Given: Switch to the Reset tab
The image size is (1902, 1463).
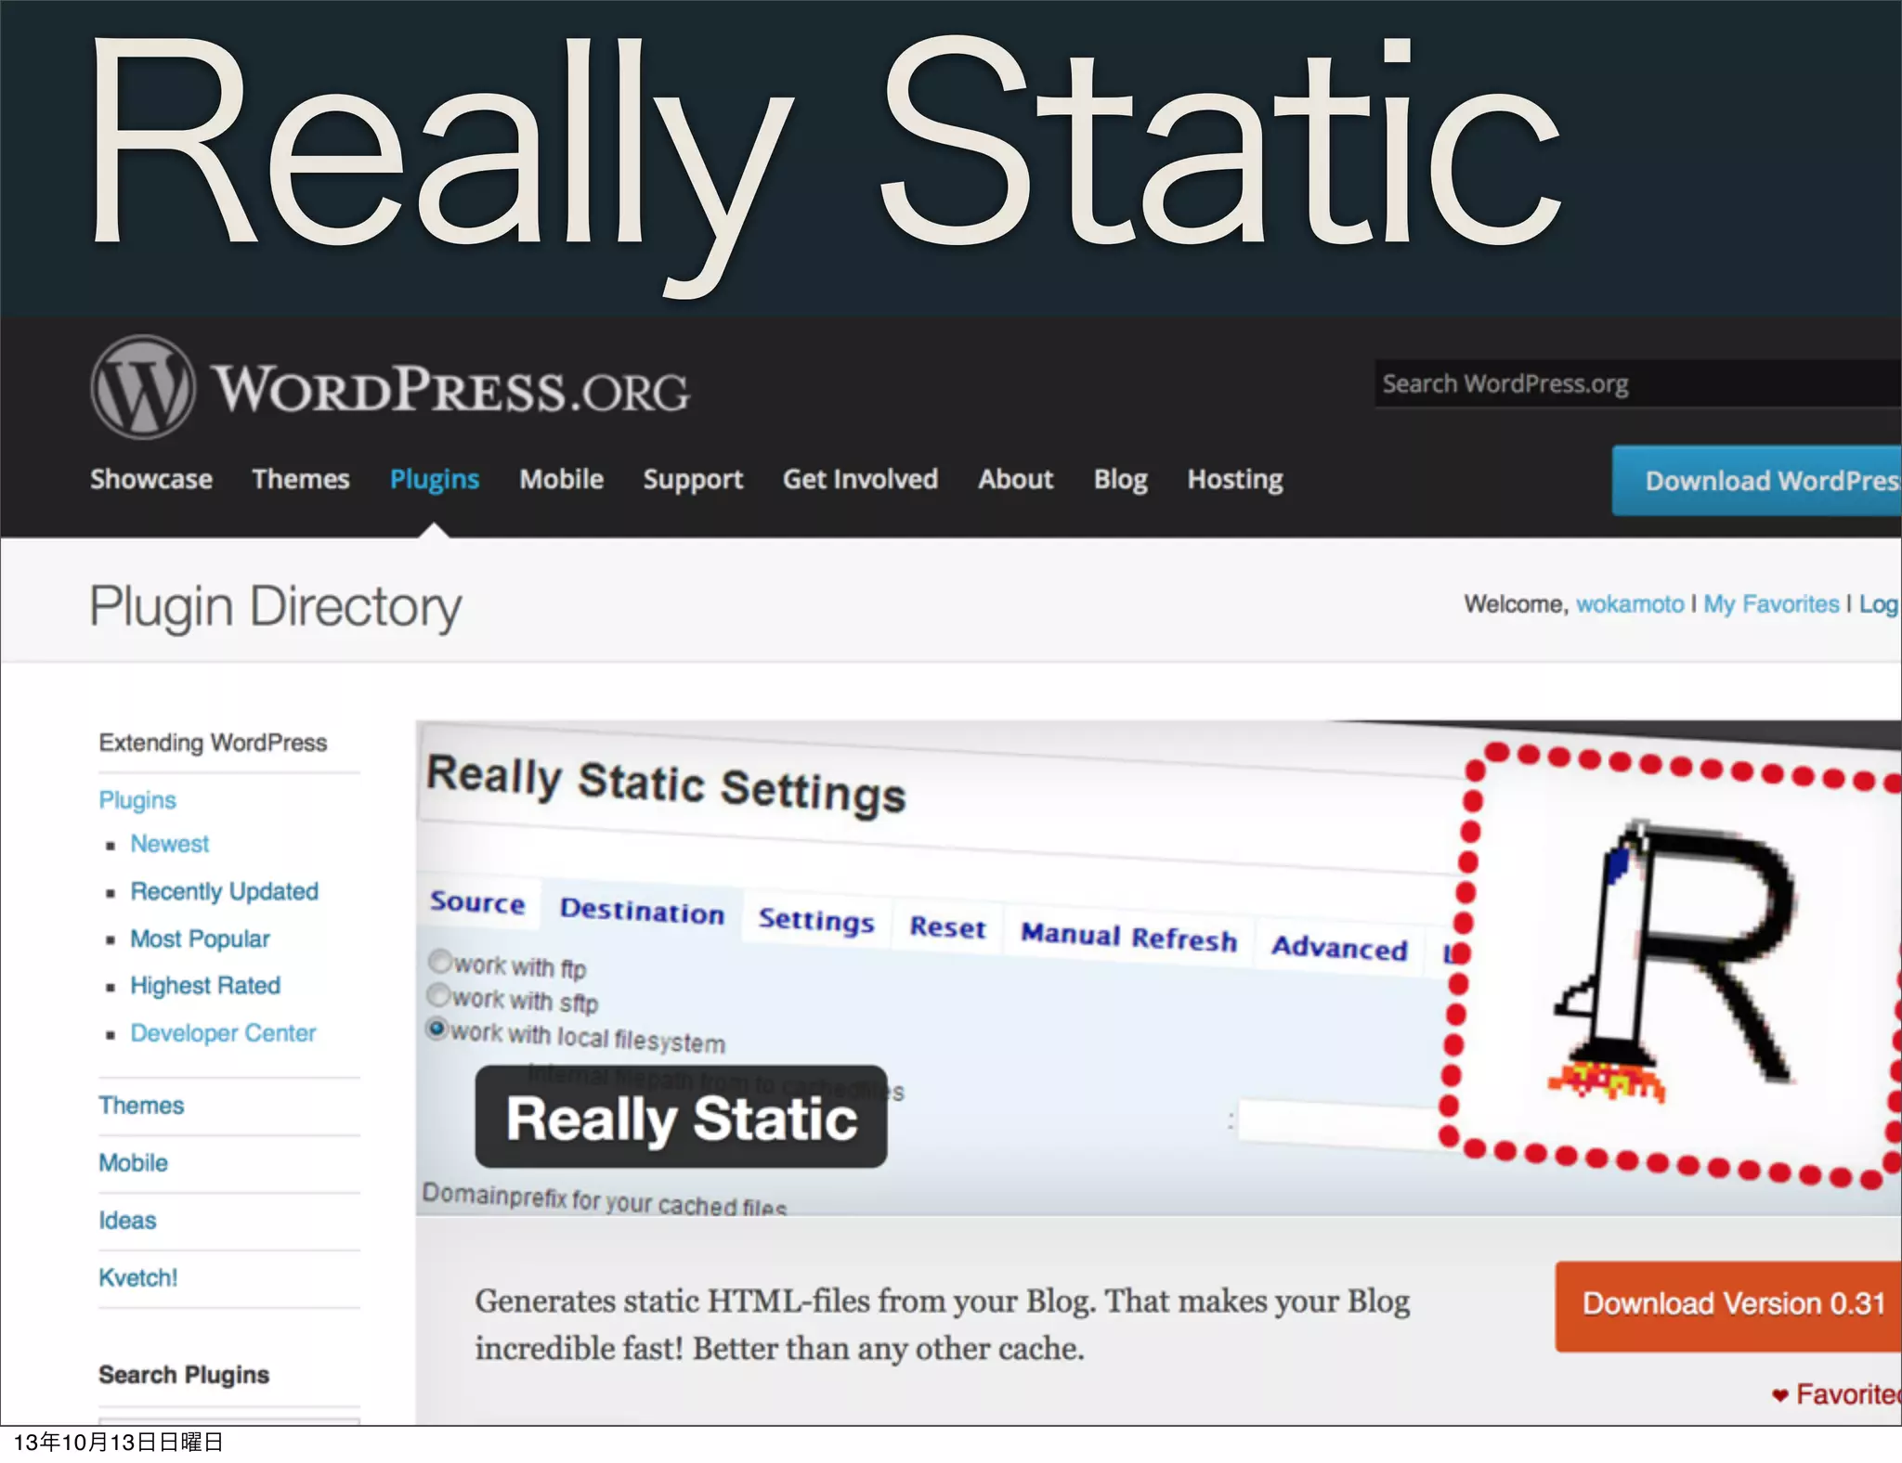Looking at the screenshot, I should click(947, 927).
